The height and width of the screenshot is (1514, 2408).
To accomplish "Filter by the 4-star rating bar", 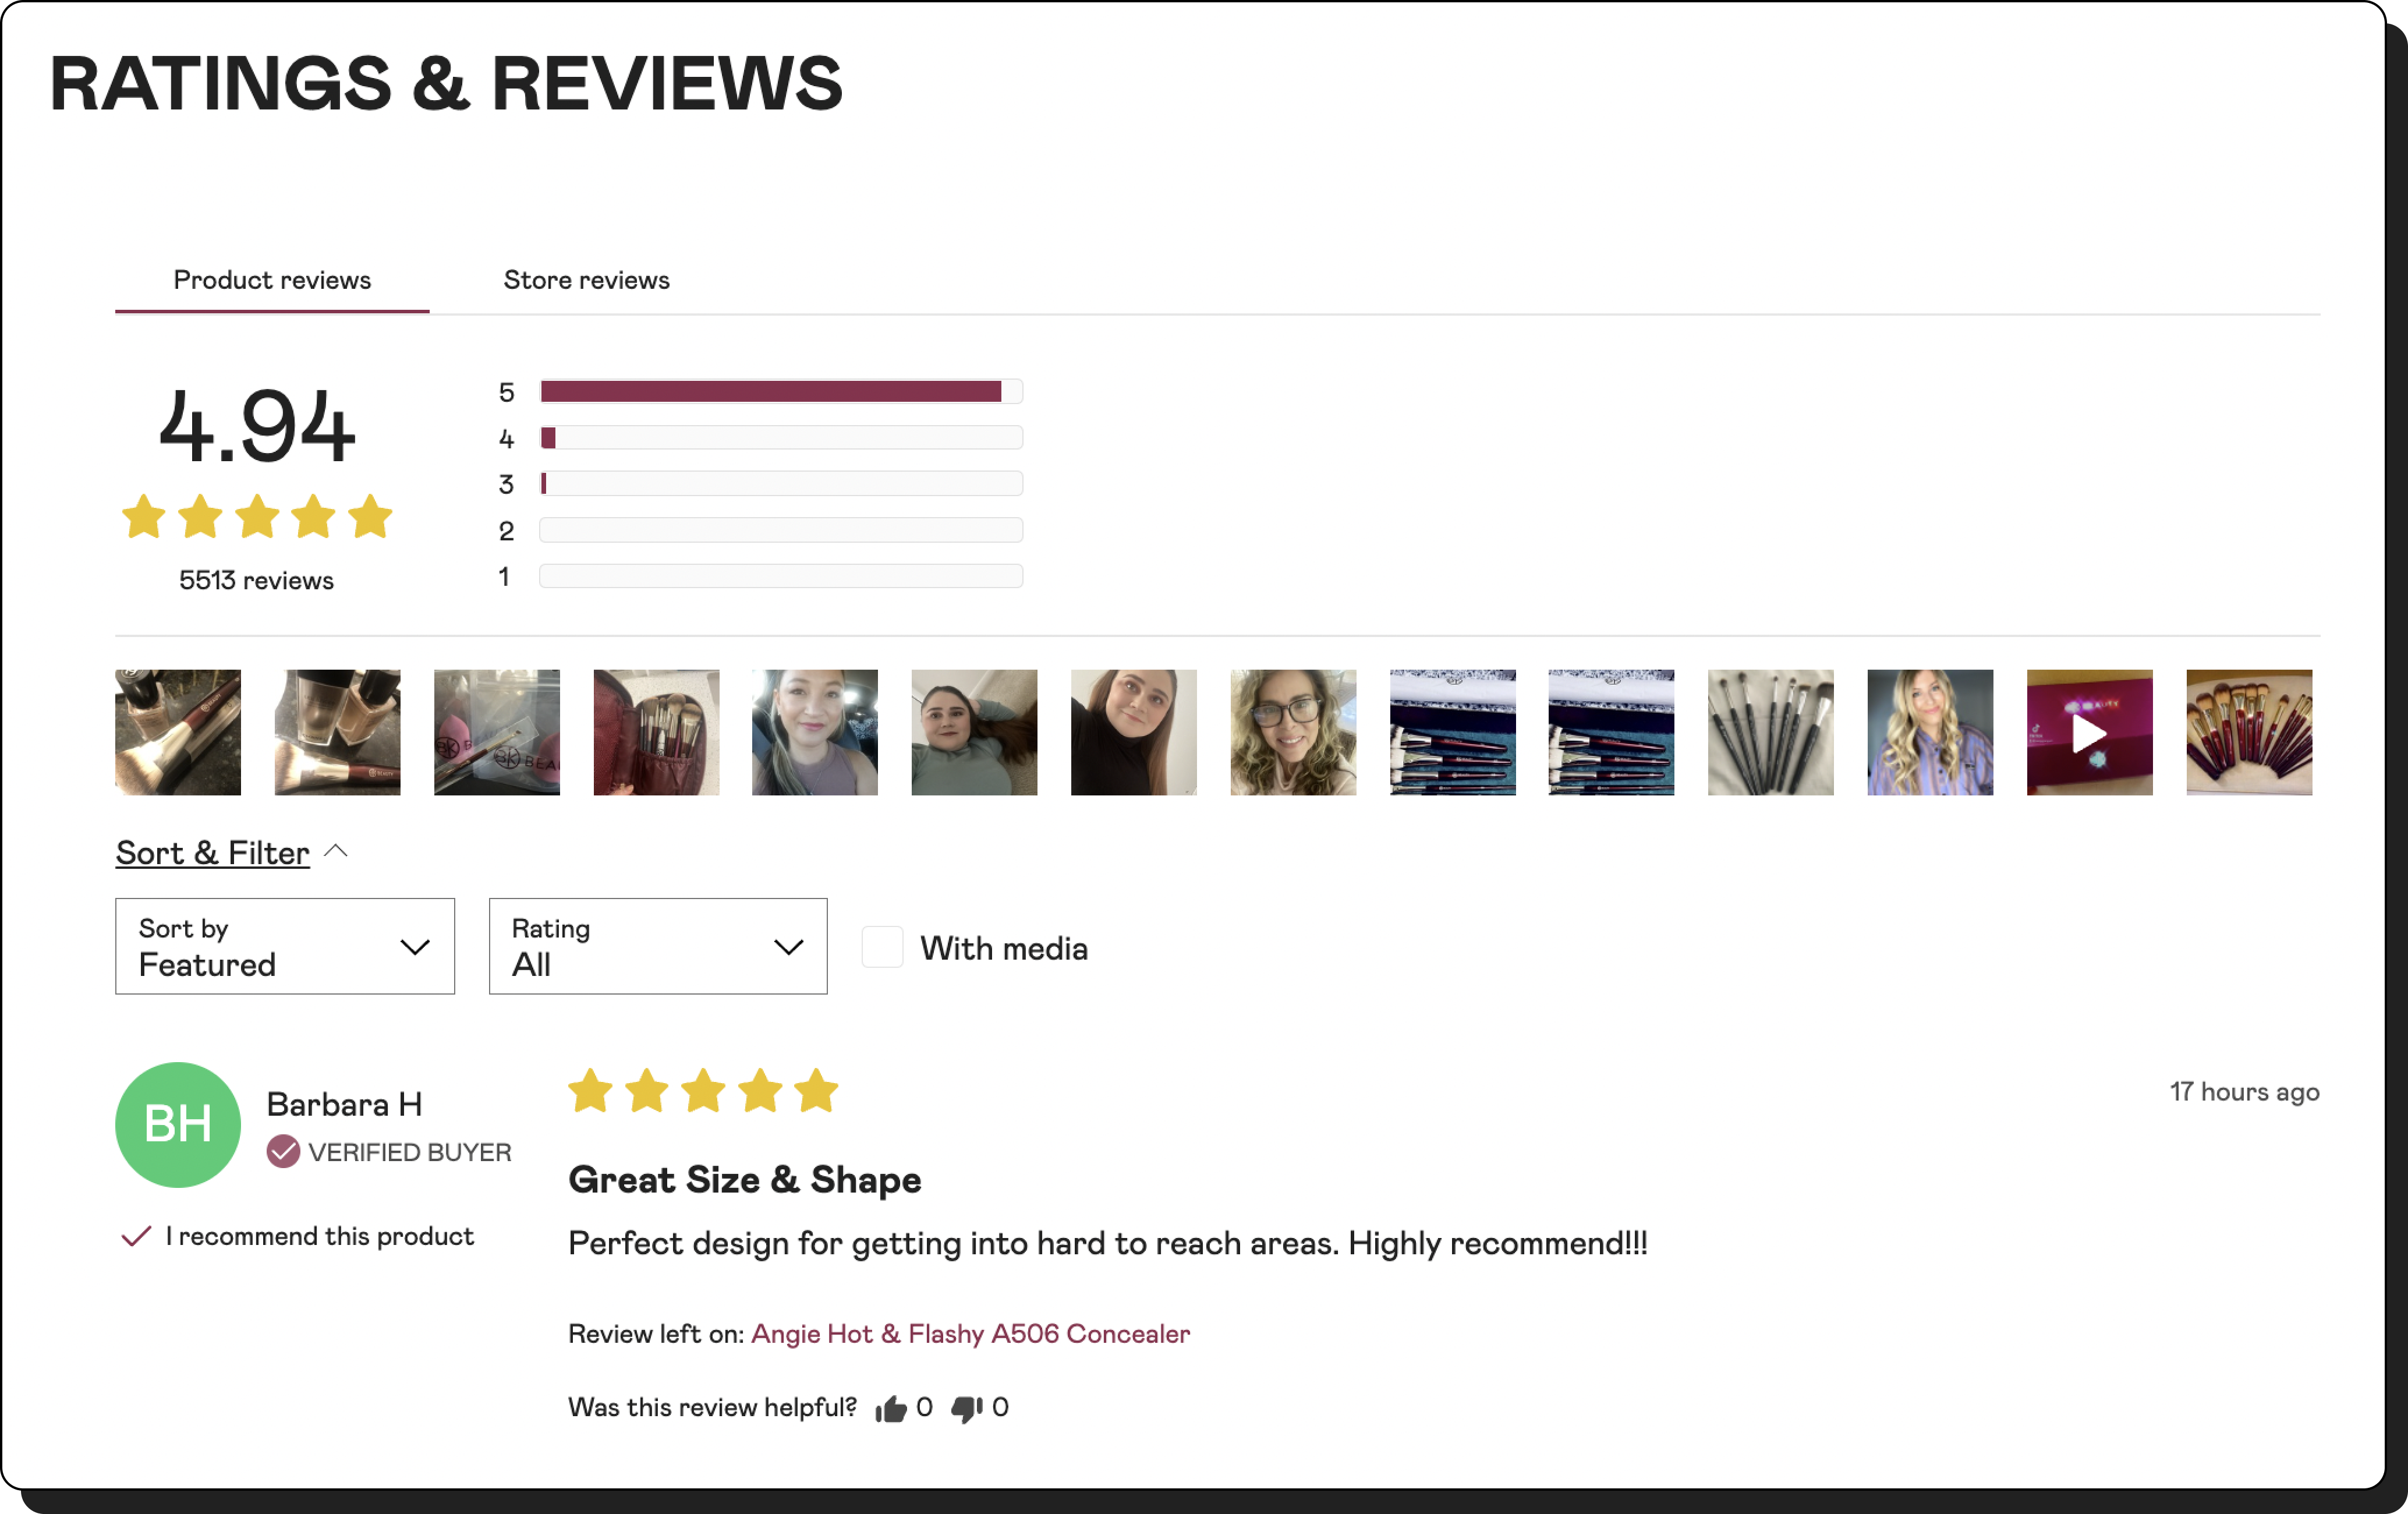I will tap(781, 437).
